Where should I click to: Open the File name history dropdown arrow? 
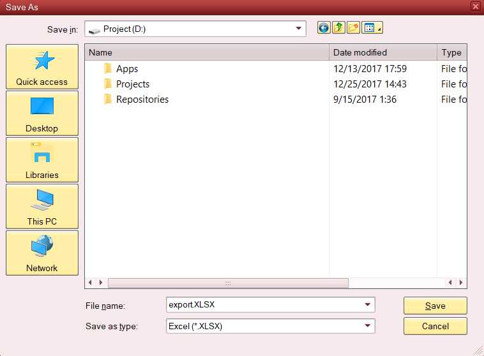(x=367, y=304)
